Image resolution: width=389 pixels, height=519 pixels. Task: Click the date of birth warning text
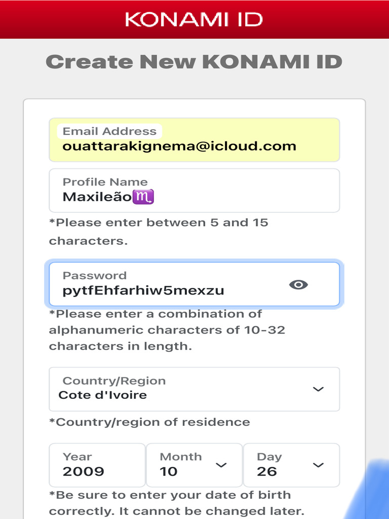pyautogui.click(x=176, y=503)
